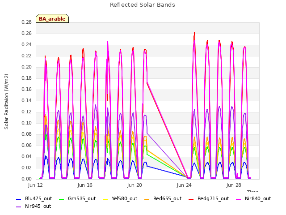
Task: Click the green Grn535_out legend swatch
Action: 62,199
